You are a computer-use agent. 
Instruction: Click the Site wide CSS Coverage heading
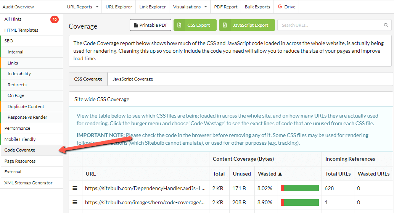click(x=102, y=99)
